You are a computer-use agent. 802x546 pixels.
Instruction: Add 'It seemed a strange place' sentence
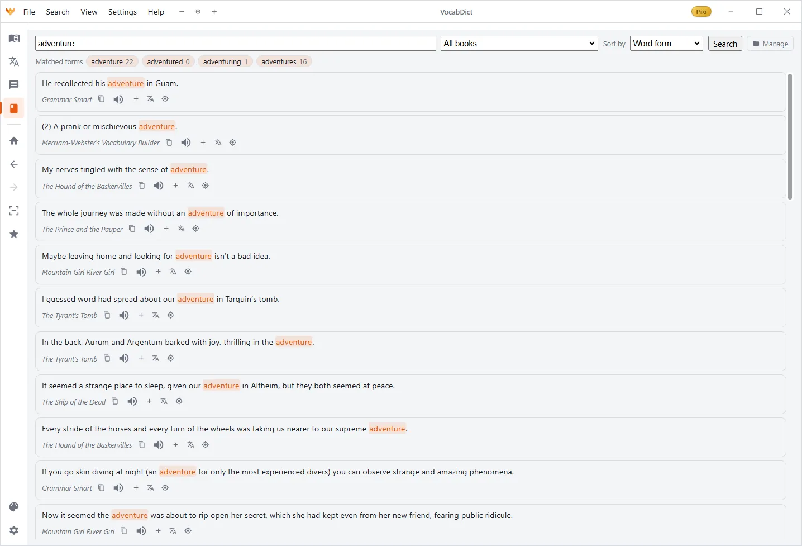[x=149, y=401]
